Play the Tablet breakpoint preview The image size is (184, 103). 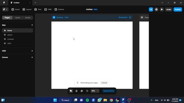tap(142, 17)
